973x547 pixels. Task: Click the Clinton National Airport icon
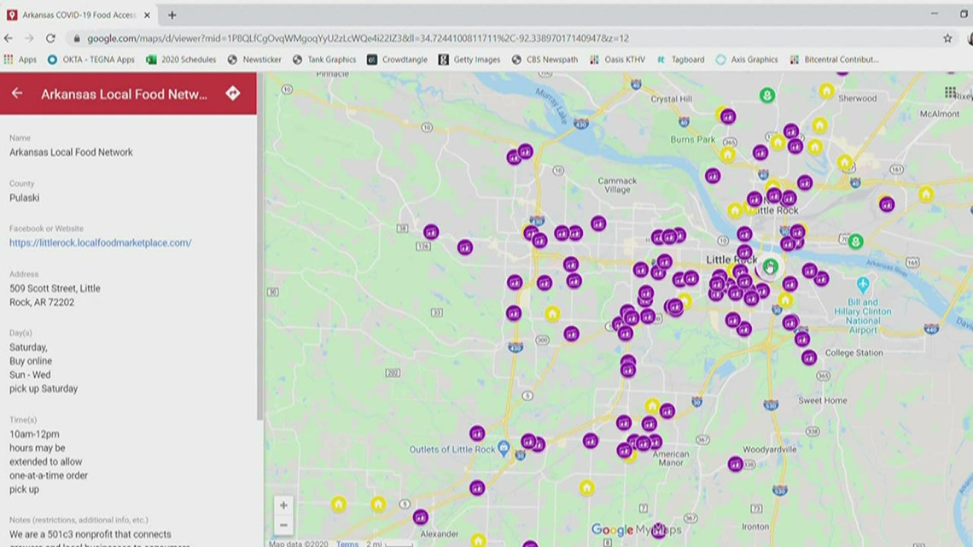pos(863,285)
